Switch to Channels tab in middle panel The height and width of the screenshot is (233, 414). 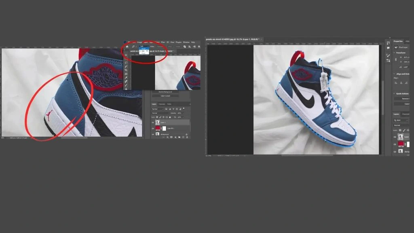[162, 104]
